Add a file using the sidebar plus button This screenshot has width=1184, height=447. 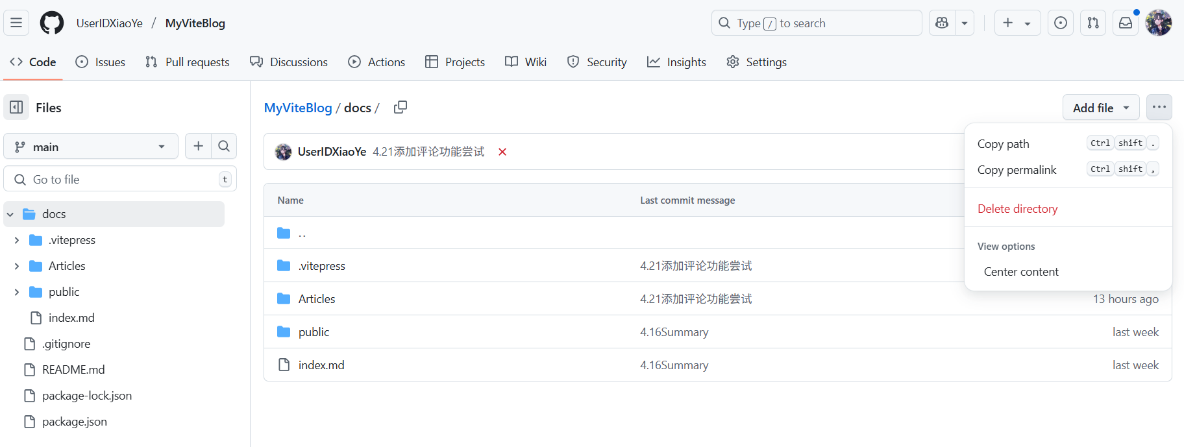(x=198, y=146)
